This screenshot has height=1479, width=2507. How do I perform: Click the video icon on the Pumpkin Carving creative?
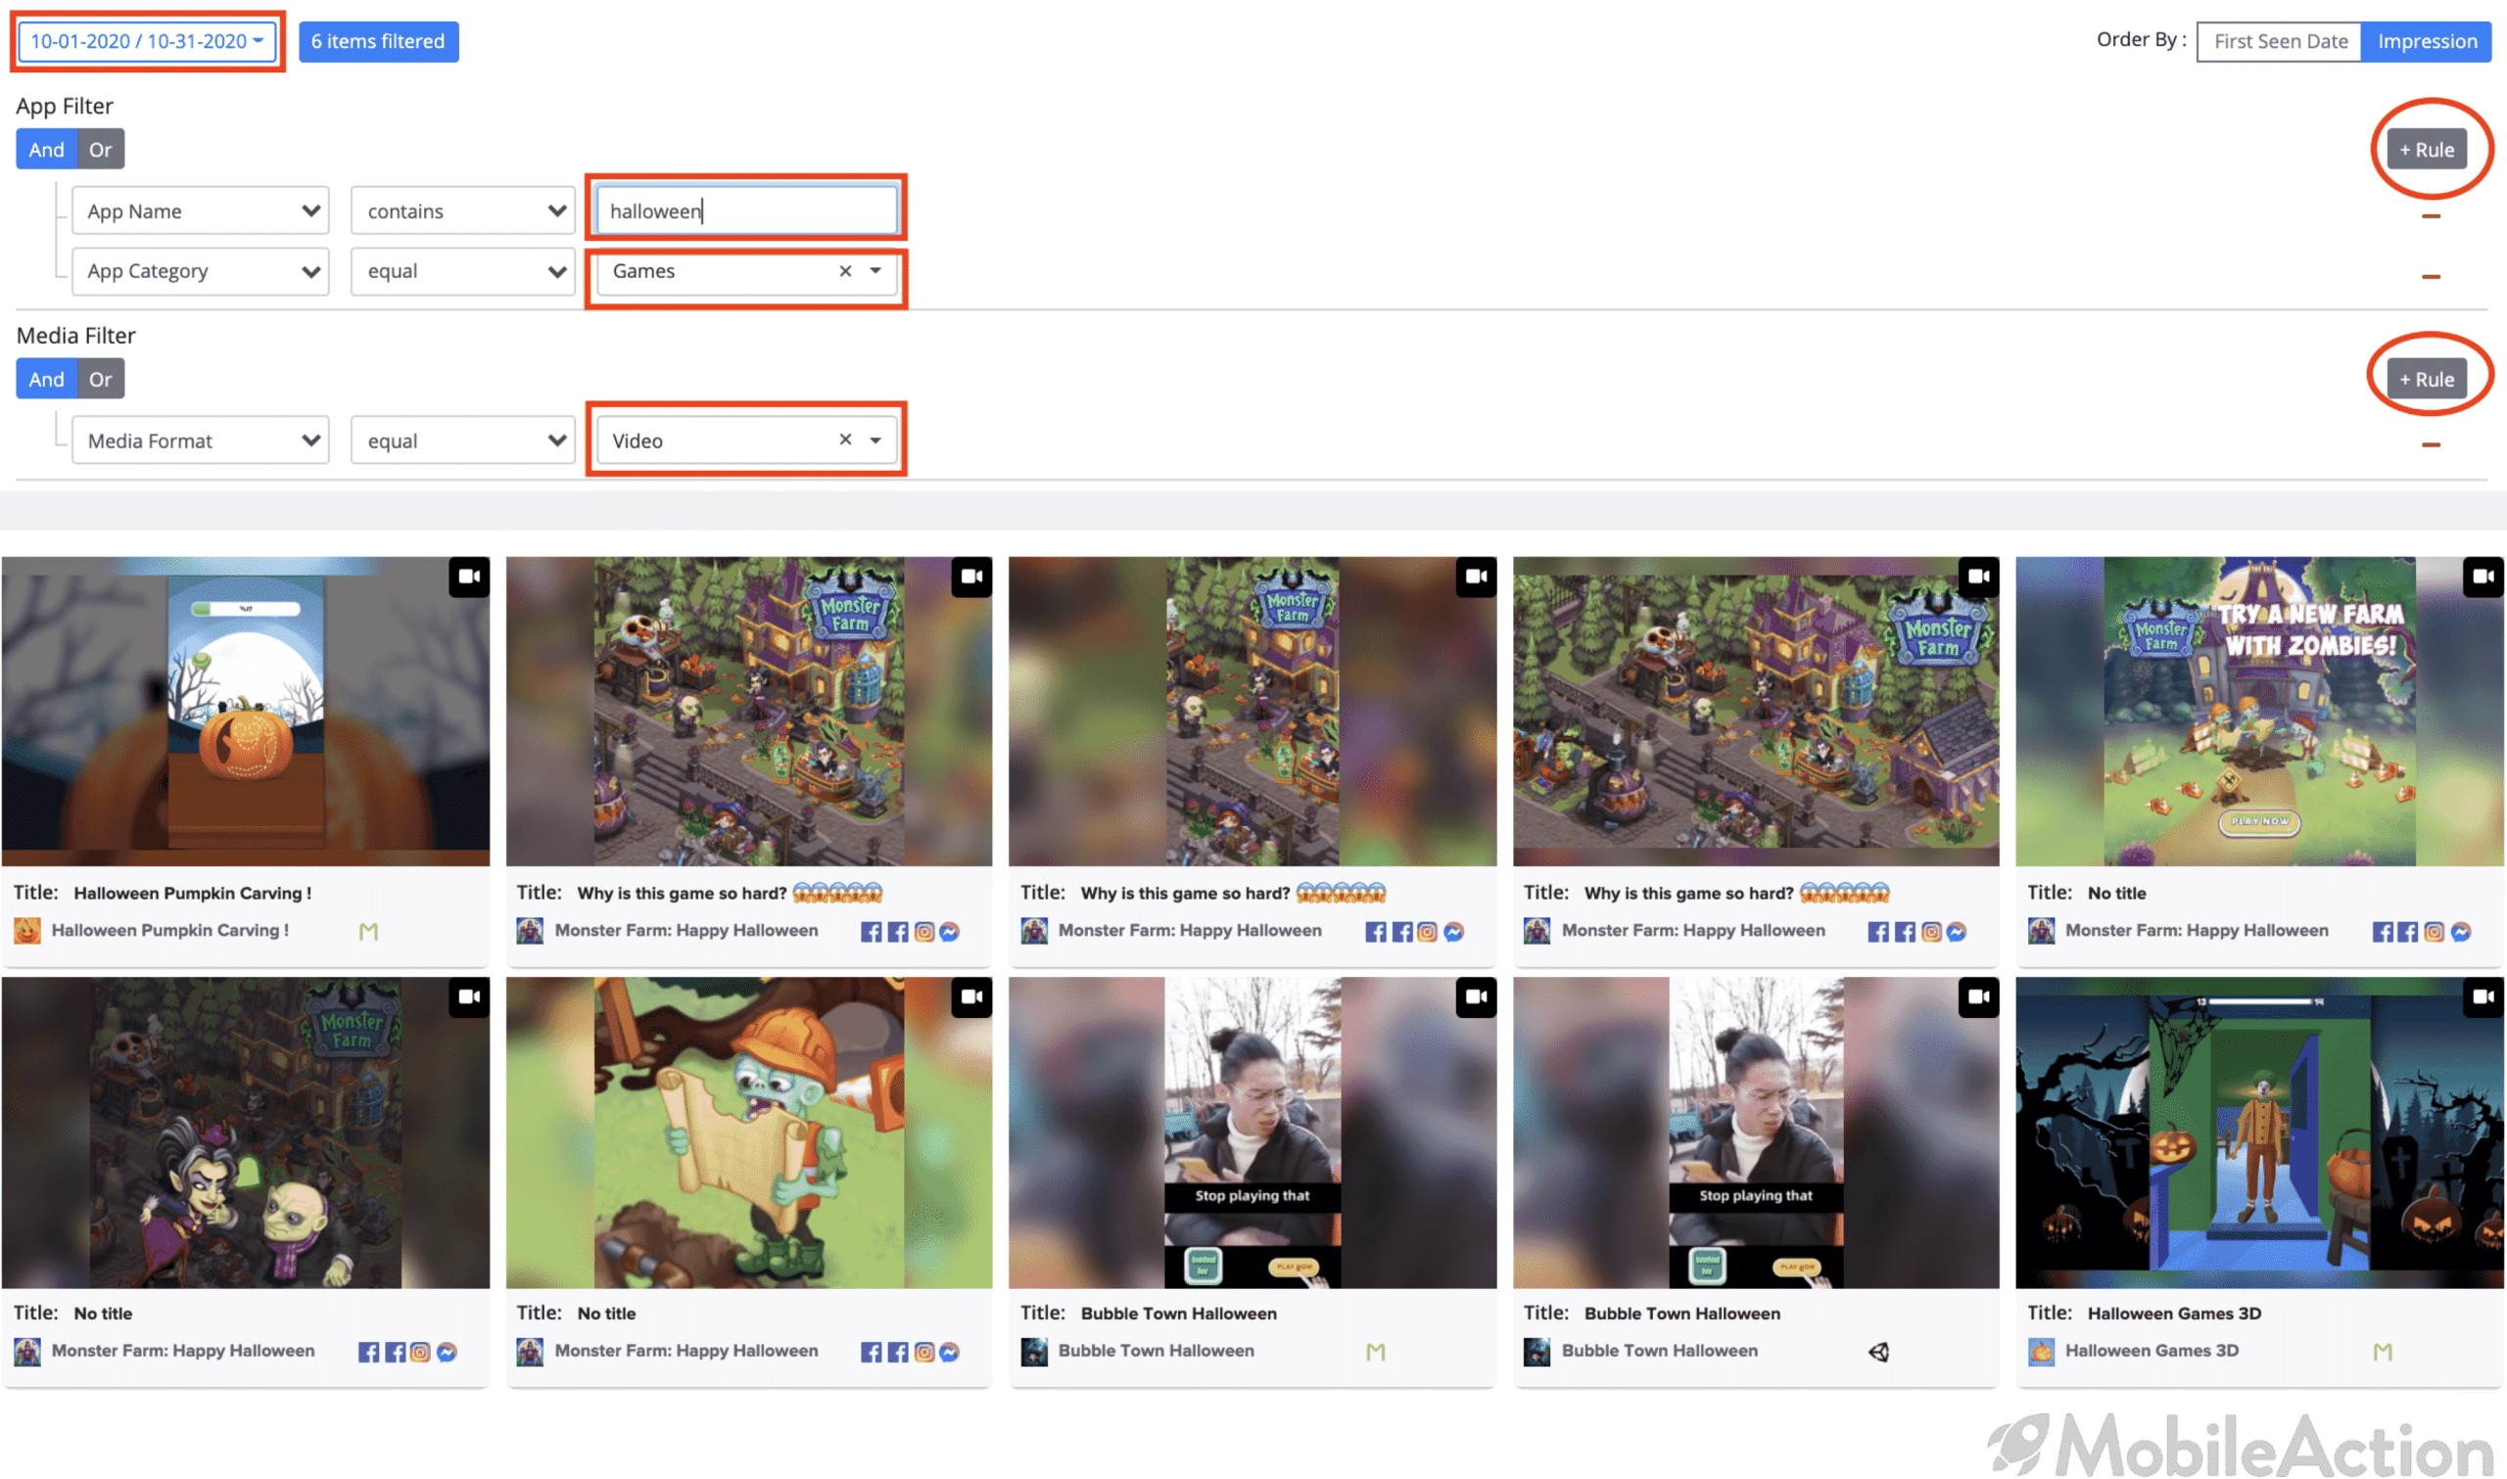pyautogui.click(x=468, y=577)
